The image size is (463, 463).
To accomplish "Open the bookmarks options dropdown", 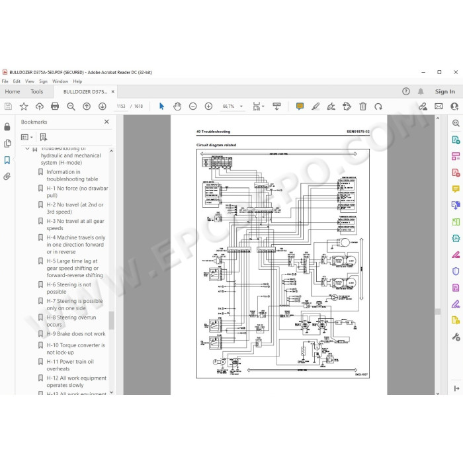I will click(27, 137).
